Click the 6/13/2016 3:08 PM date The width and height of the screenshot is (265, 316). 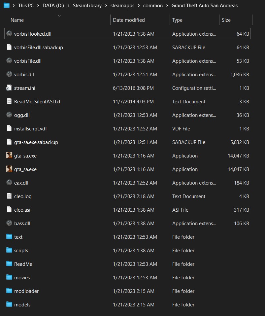pyautogui.click(x=133, y=88)
